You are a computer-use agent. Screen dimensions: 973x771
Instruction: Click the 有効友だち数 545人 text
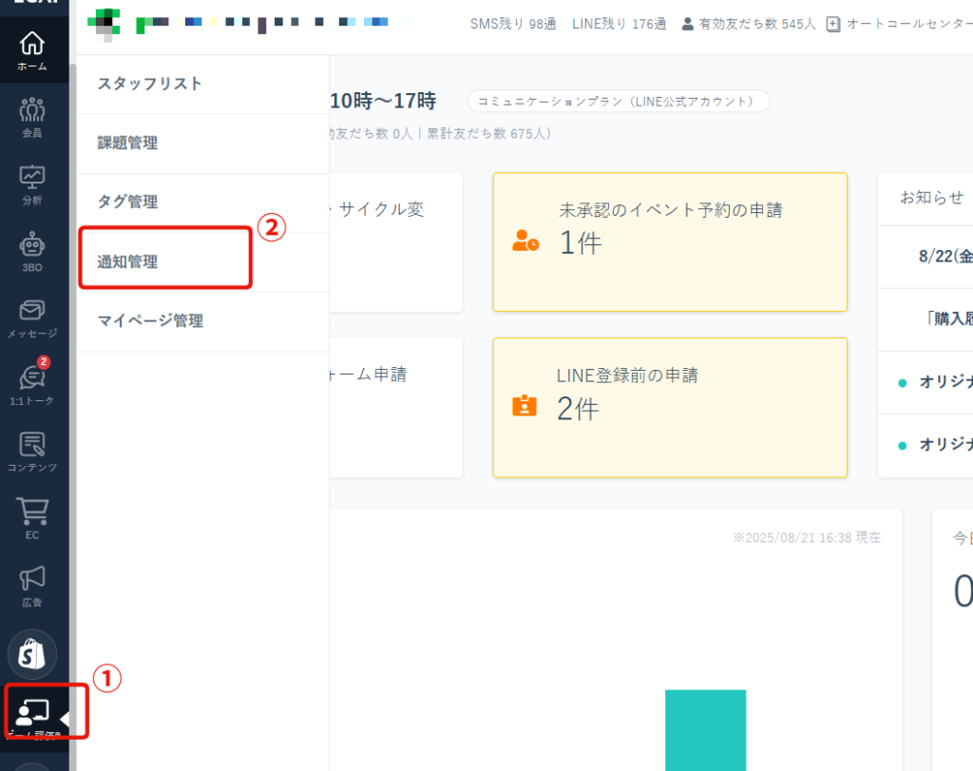[x=757, y=24]
